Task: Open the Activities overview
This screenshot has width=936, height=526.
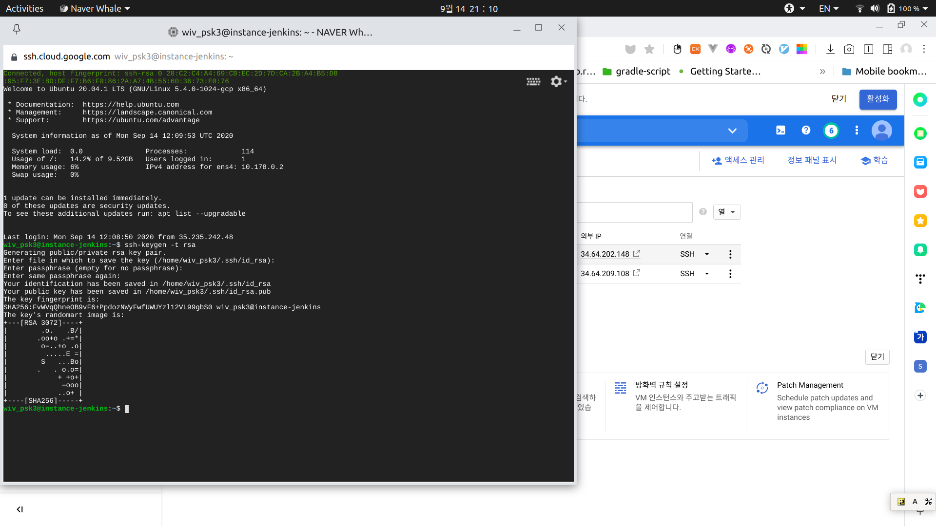Action: click(x=24, y=8)
